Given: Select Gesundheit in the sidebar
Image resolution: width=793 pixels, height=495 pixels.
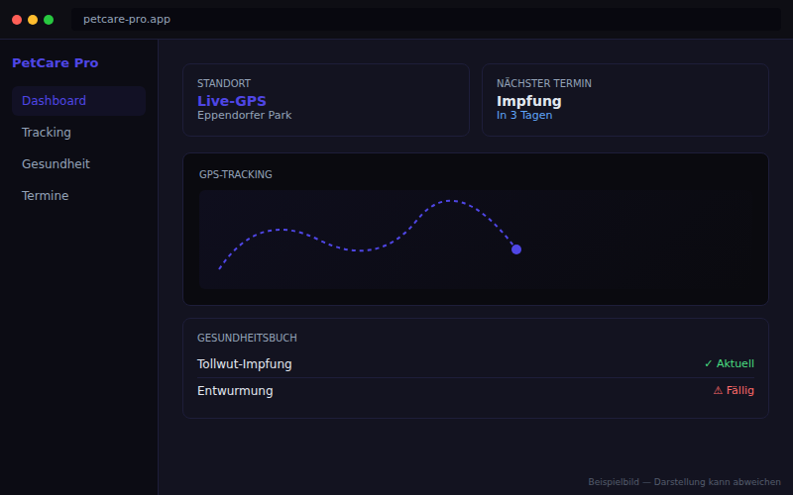Looking at the screenshot, I should (x=56, y=164).
